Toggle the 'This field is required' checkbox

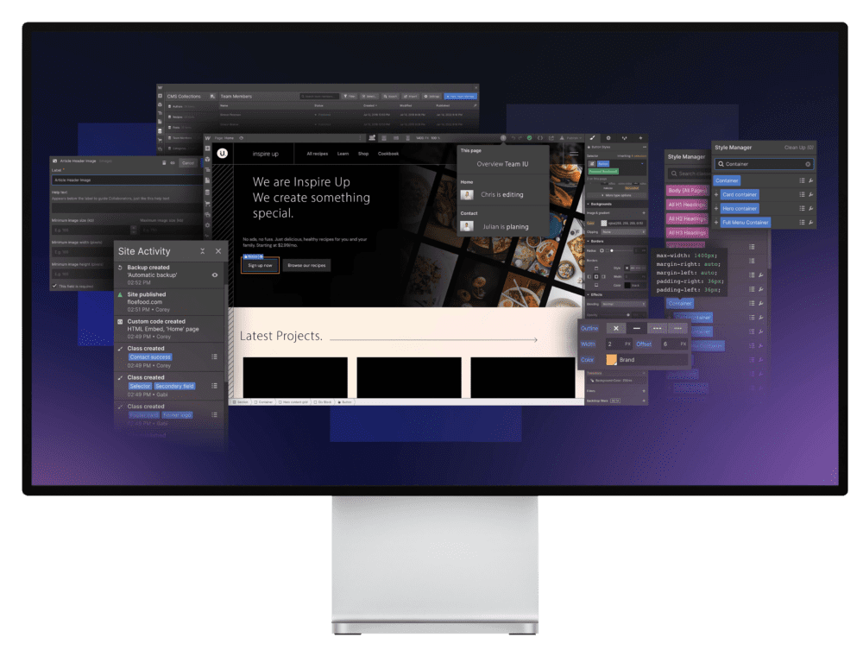[55, 285]
